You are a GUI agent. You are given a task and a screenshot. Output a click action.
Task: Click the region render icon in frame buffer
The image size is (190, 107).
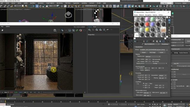tap(69, 30)
